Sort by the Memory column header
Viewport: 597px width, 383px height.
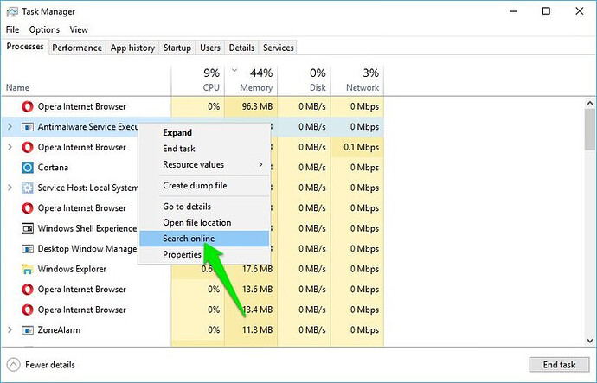(251, 80)
